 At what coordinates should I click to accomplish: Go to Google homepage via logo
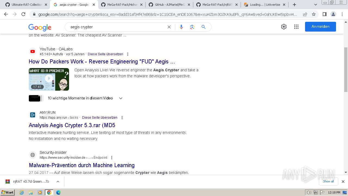[40, 27]
